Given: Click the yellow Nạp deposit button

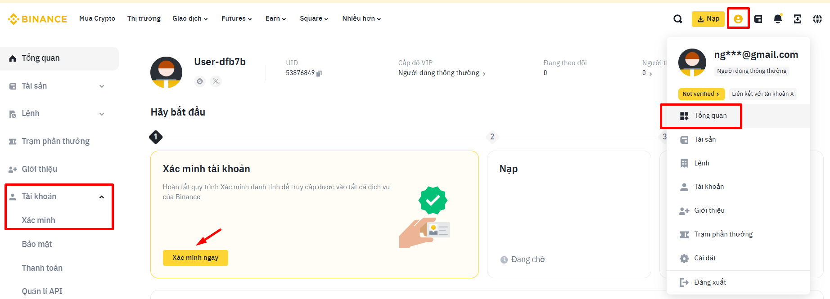Looking at the screenshot, I should click(708, 19).
